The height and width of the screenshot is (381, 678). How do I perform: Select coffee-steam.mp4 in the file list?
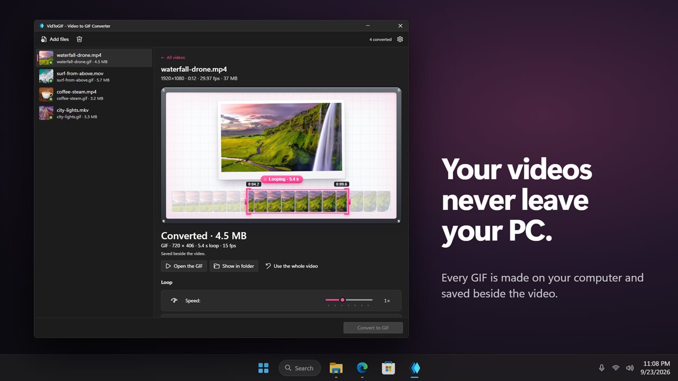tap(94, 95)
